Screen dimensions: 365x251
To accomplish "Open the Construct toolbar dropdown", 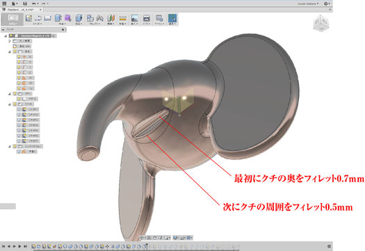I will coord(111,24).
